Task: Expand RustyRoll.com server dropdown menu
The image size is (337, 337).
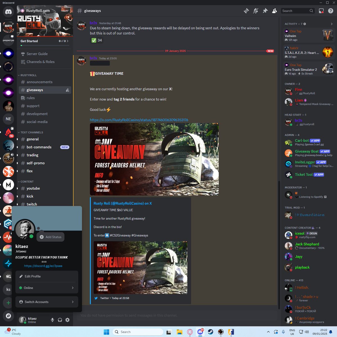Action: click(x=67, y=11)
